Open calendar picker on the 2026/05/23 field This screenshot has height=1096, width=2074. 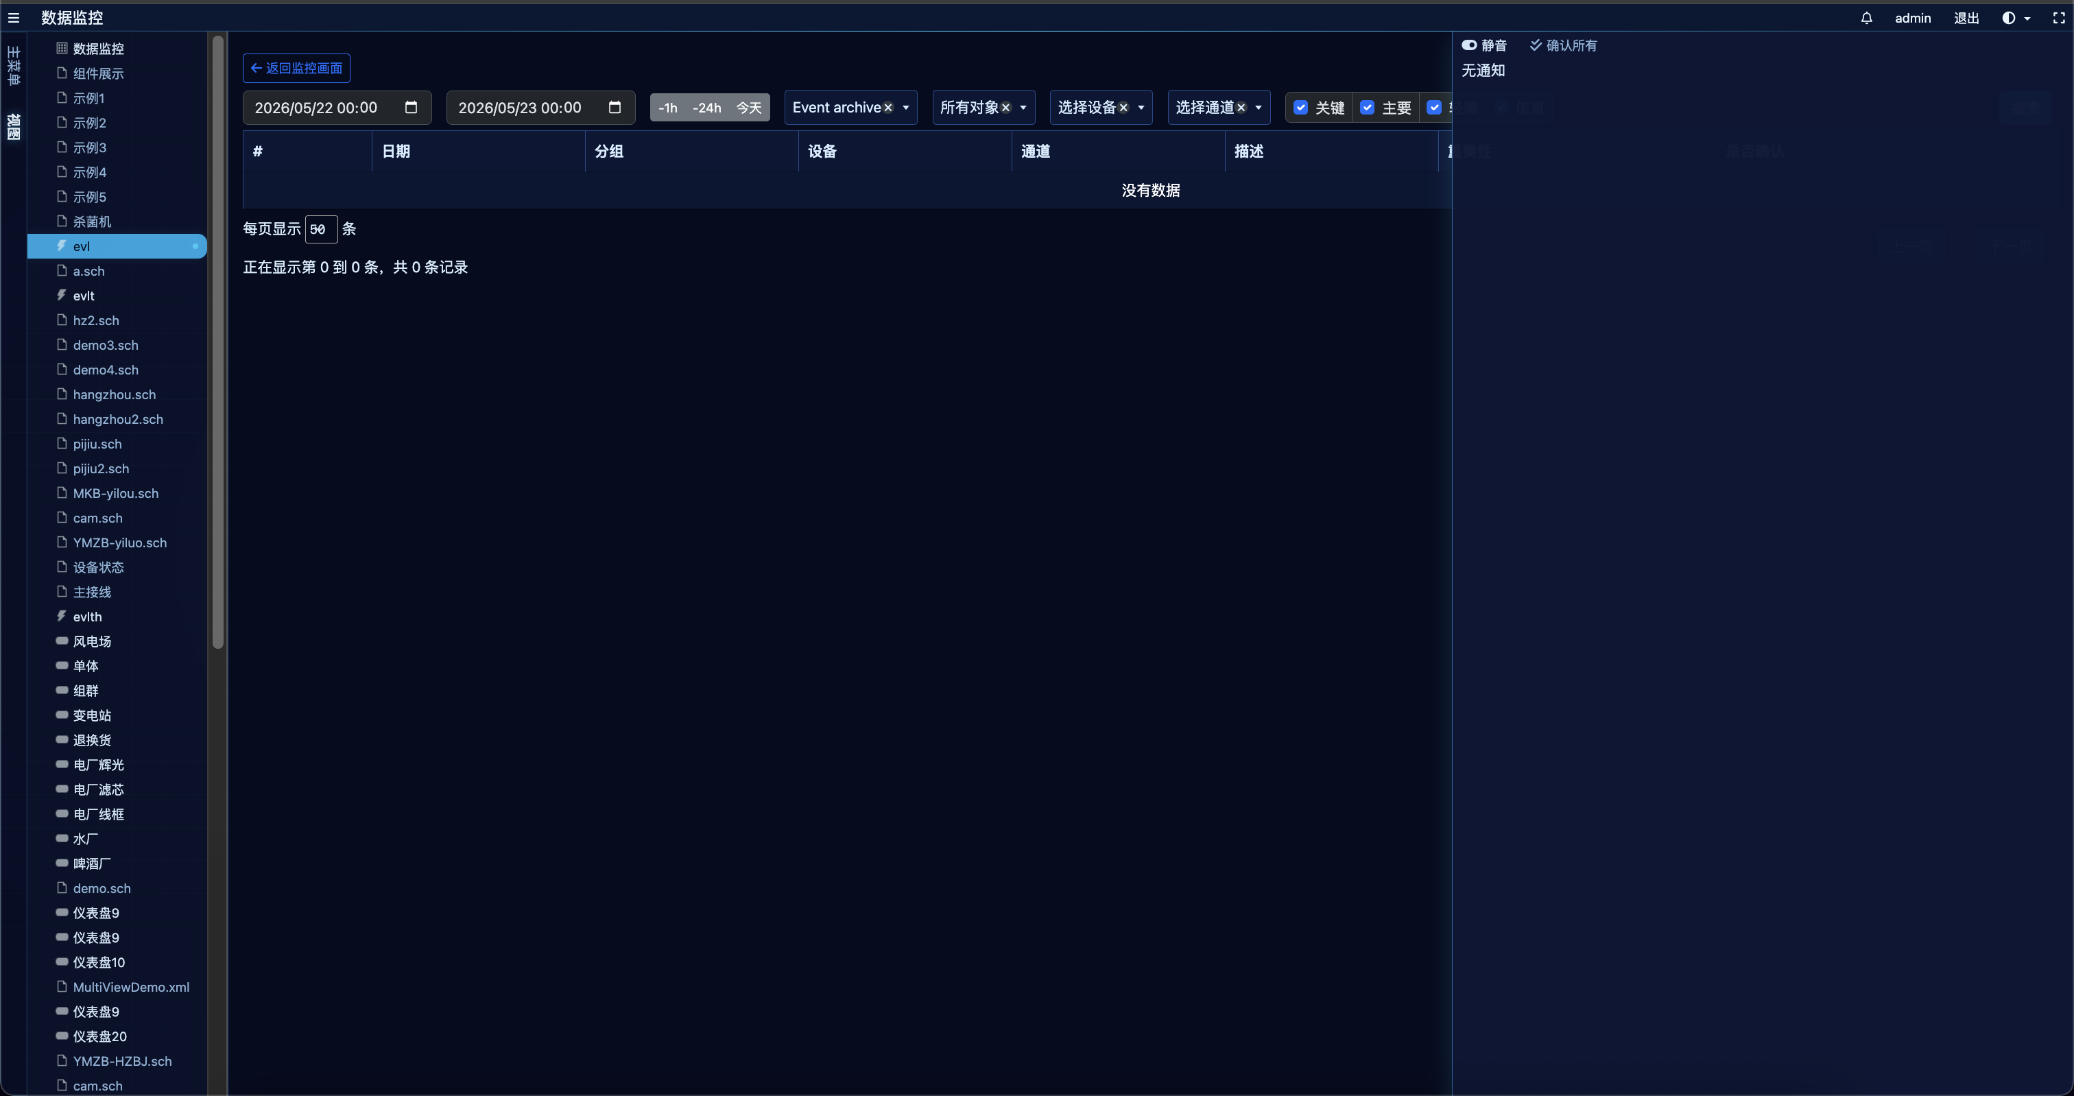(x=615, y=107)
